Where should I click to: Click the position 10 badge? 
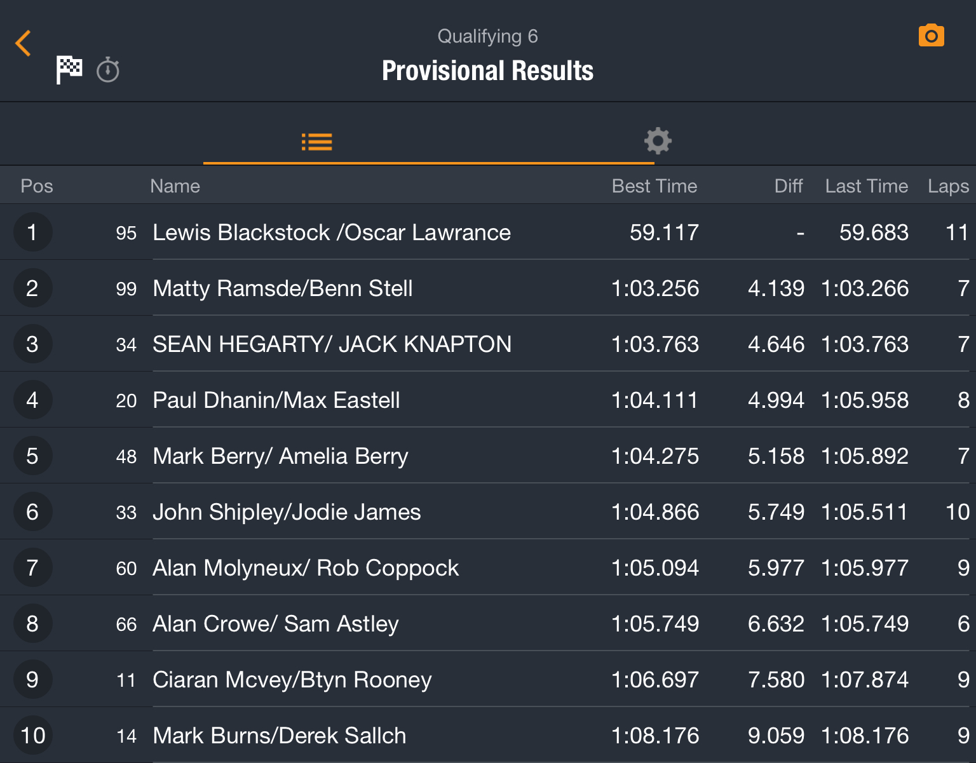(x=32, y=736)
